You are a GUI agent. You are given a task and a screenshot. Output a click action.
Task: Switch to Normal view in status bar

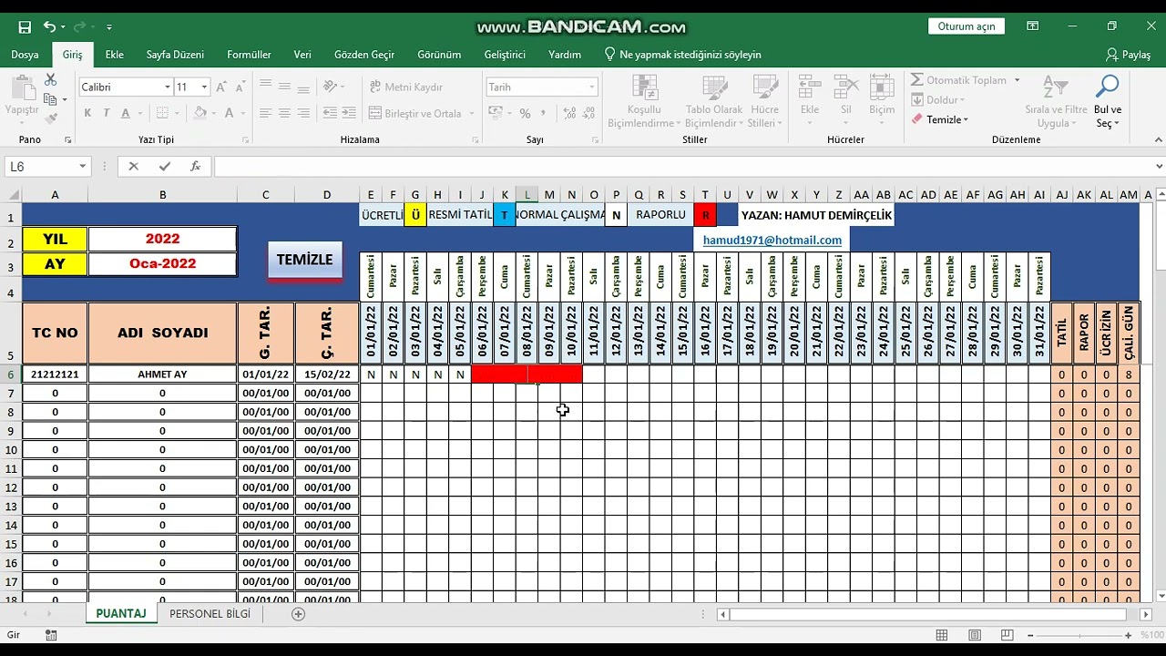[x=942, y=635]
